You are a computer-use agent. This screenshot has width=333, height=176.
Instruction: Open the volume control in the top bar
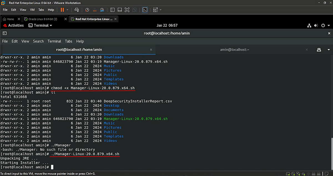(x=316, y=25)
